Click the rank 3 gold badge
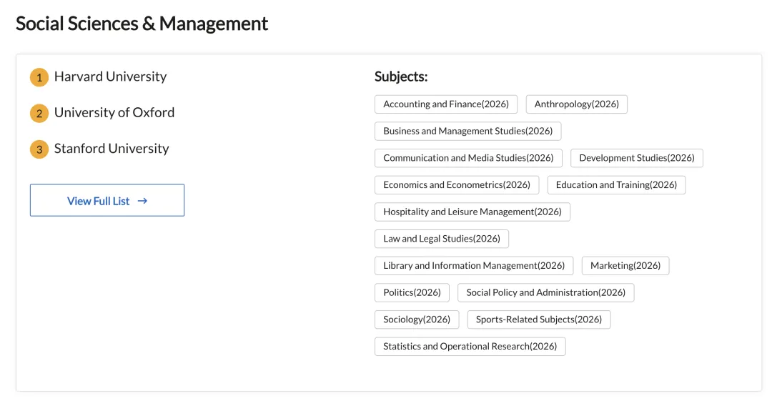This screenshot has width=772, height=401. 39,149
